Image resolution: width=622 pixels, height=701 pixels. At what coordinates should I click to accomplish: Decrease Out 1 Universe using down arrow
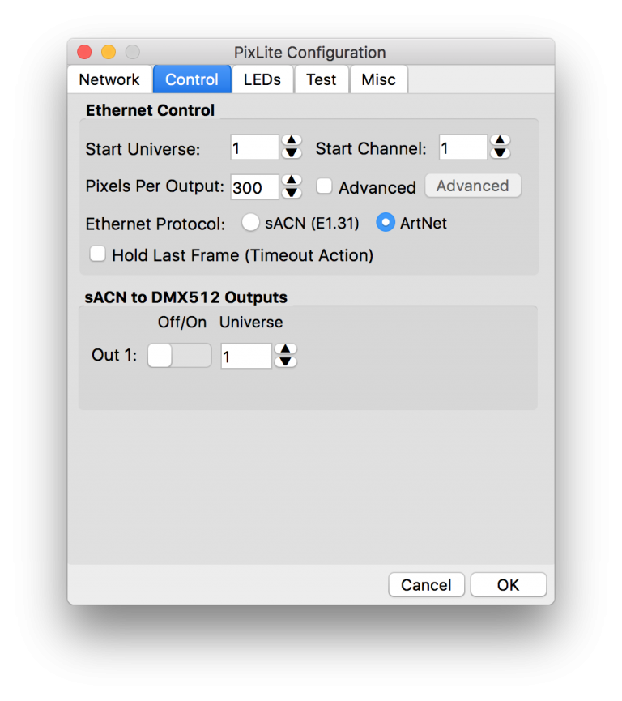click(285, 361)
